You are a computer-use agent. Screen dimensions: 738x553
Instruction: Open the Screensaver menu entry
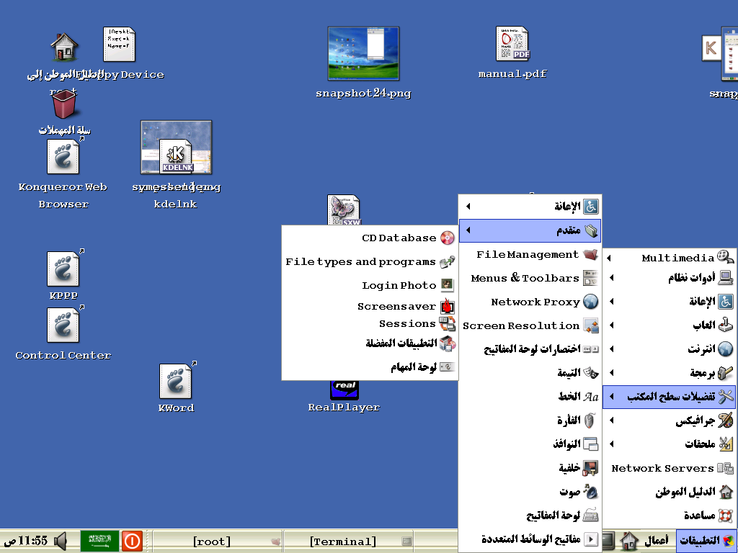click(370, 307)
